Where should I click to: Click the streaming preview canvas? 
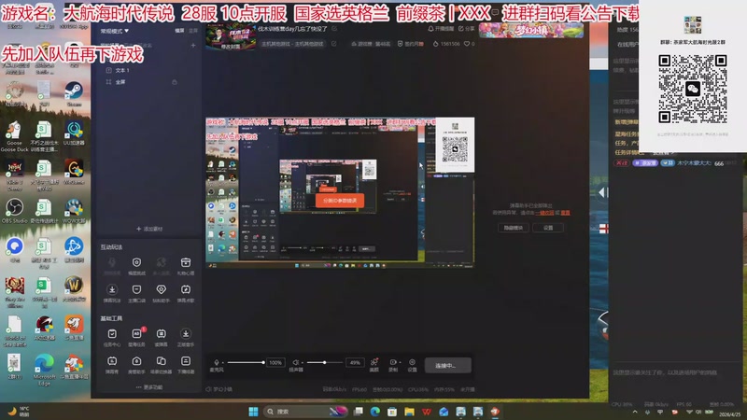tap(340, 192)
